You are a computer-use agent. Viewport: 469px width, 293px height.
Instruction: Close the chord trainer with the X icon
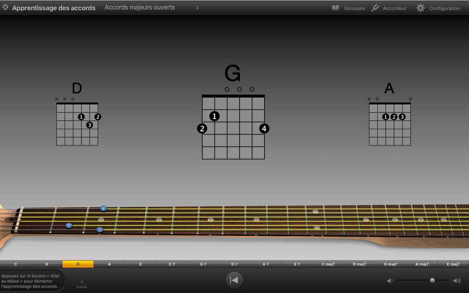[x=5, y=7]
